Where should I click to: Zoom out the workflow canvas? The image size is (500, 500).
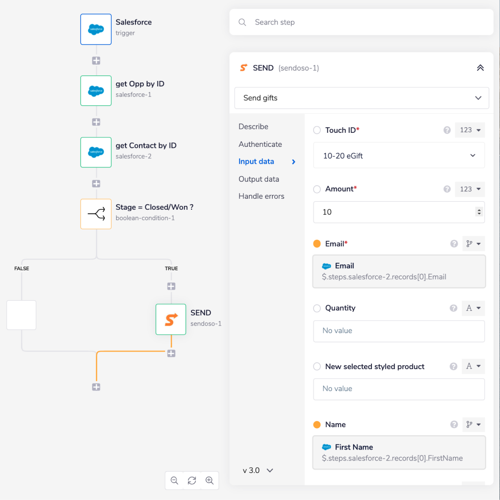point(174,481)
